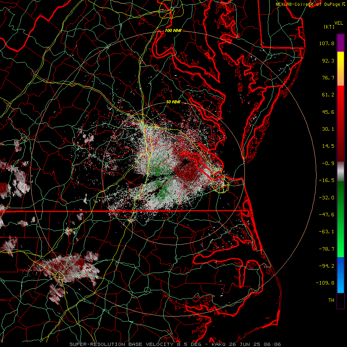Click the 30.1 legend value
Screen dimensions: 347x347
pyautogui.click(x=328, y=129)
